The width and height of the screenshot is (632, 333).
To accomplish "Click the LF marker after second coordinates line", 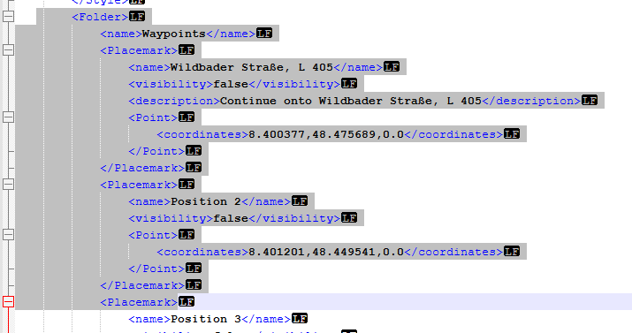I will [x=512, y=252].
